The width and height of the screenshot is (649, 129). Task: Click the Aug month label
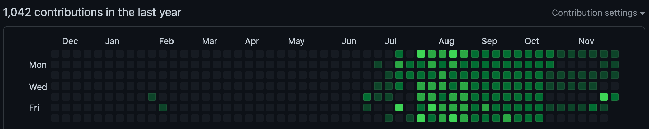[446, 41]
